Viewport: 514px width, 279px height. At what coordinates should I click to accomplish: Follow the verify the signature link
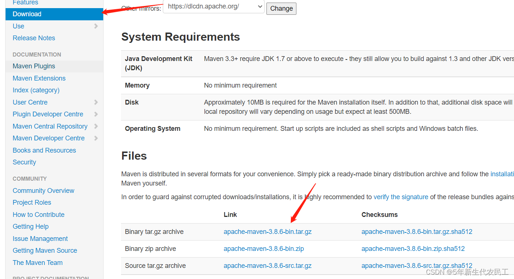click(401, 197)
